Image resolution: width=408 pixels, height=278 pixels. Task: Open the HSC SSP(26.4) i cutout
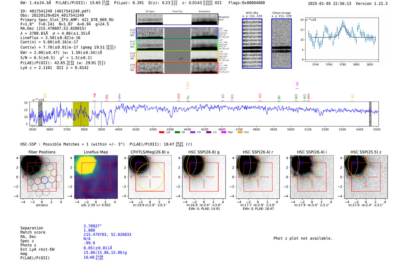(312, 177)
